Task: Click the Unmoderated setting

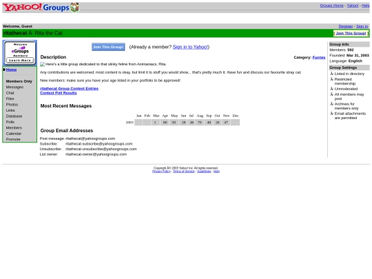Action: click(x=346, y=89)
